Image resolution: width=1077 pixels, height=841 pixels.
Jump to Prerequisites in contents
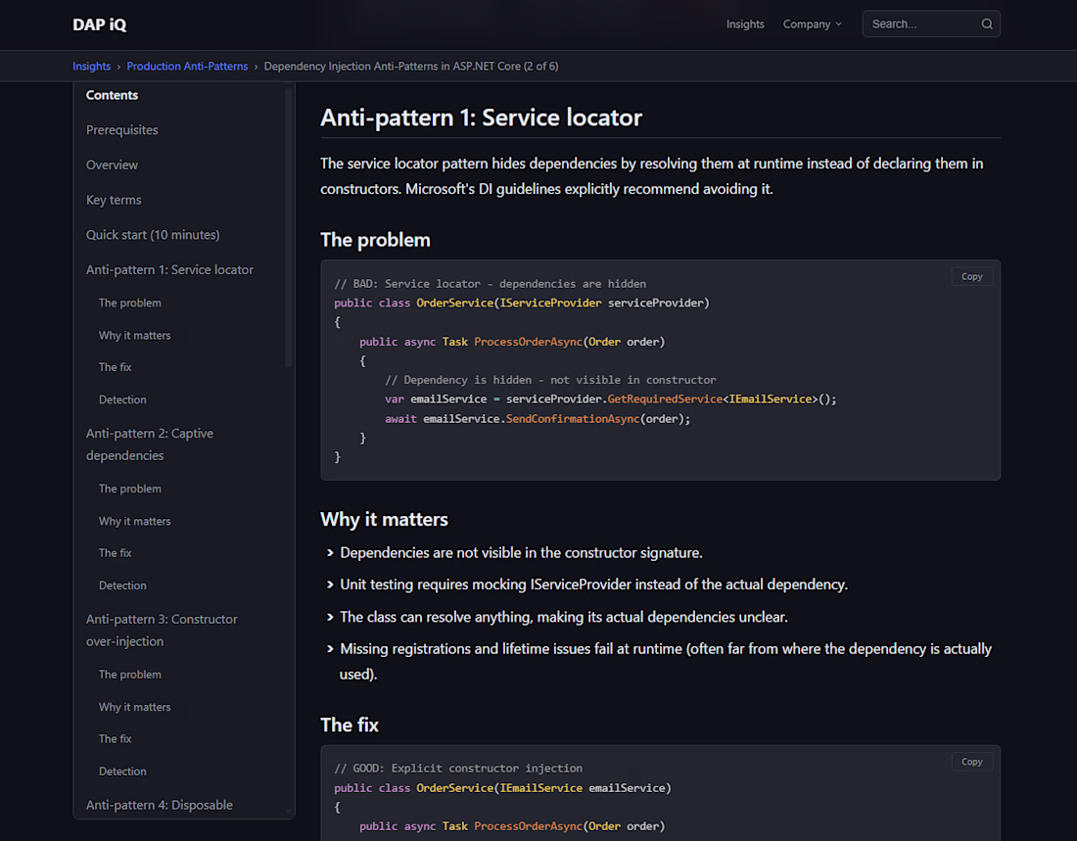pos(121,130)
